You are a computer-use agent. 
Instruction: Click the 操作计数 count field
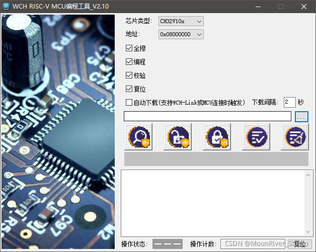point(253,244)
